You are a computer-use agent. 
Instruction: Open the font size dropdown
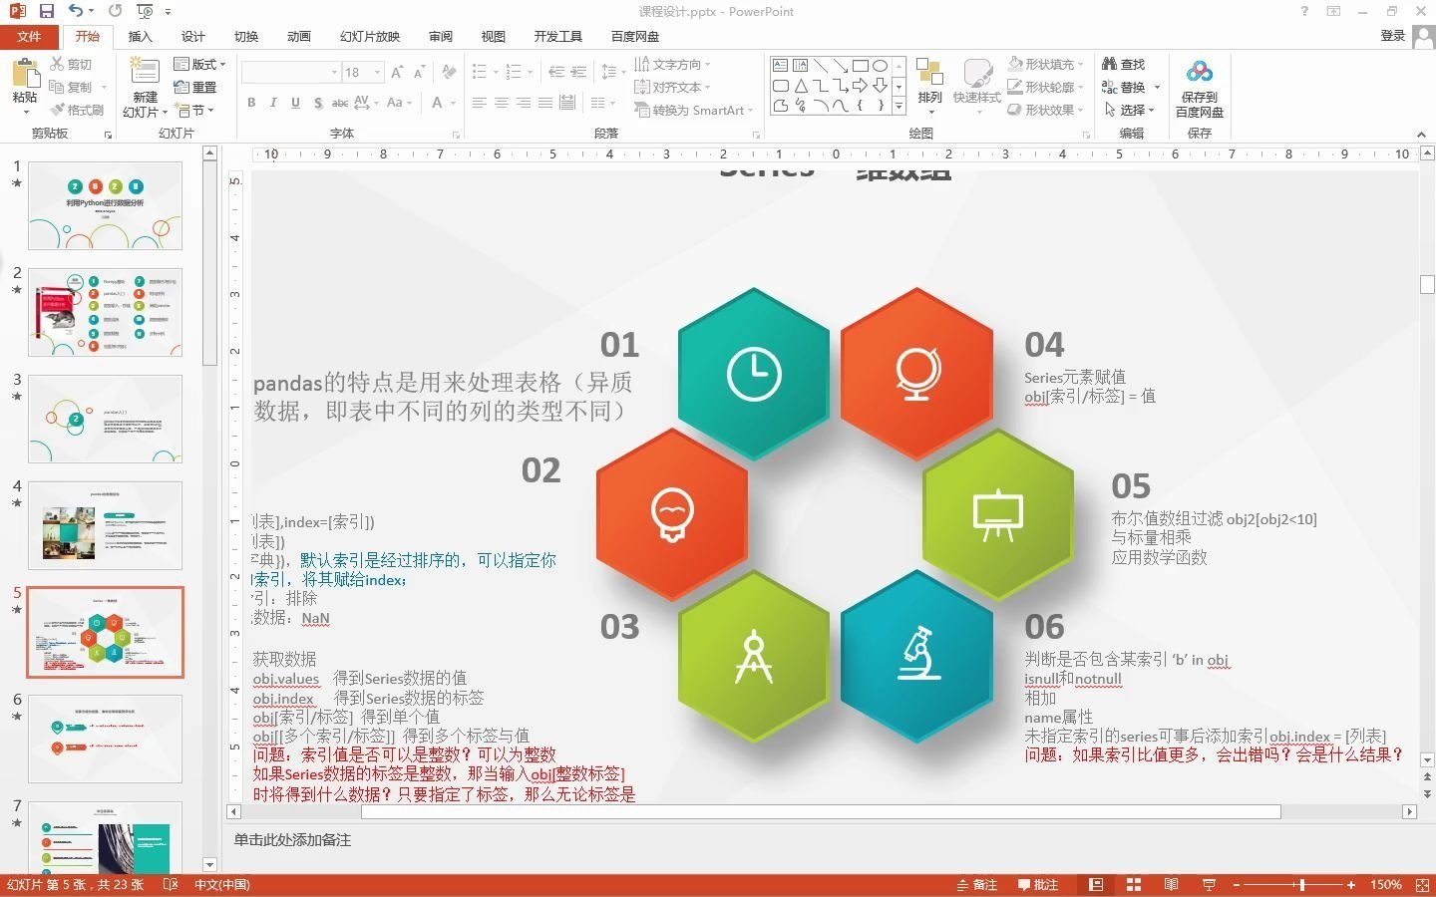pos(376,72)
